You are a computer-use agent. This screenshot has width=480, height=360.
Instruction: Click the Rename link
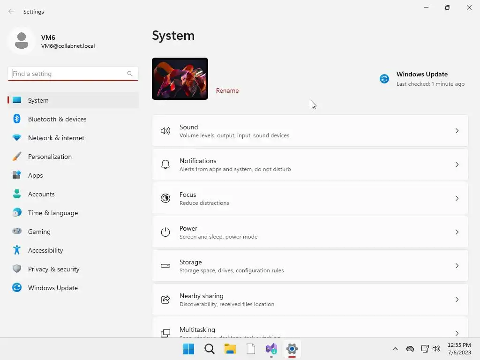(227, 90)
